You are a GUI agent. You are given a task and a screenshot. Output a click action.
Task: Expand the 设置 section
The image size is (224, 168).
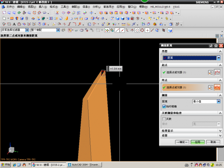pyautogui.click(x=220, y=136)
